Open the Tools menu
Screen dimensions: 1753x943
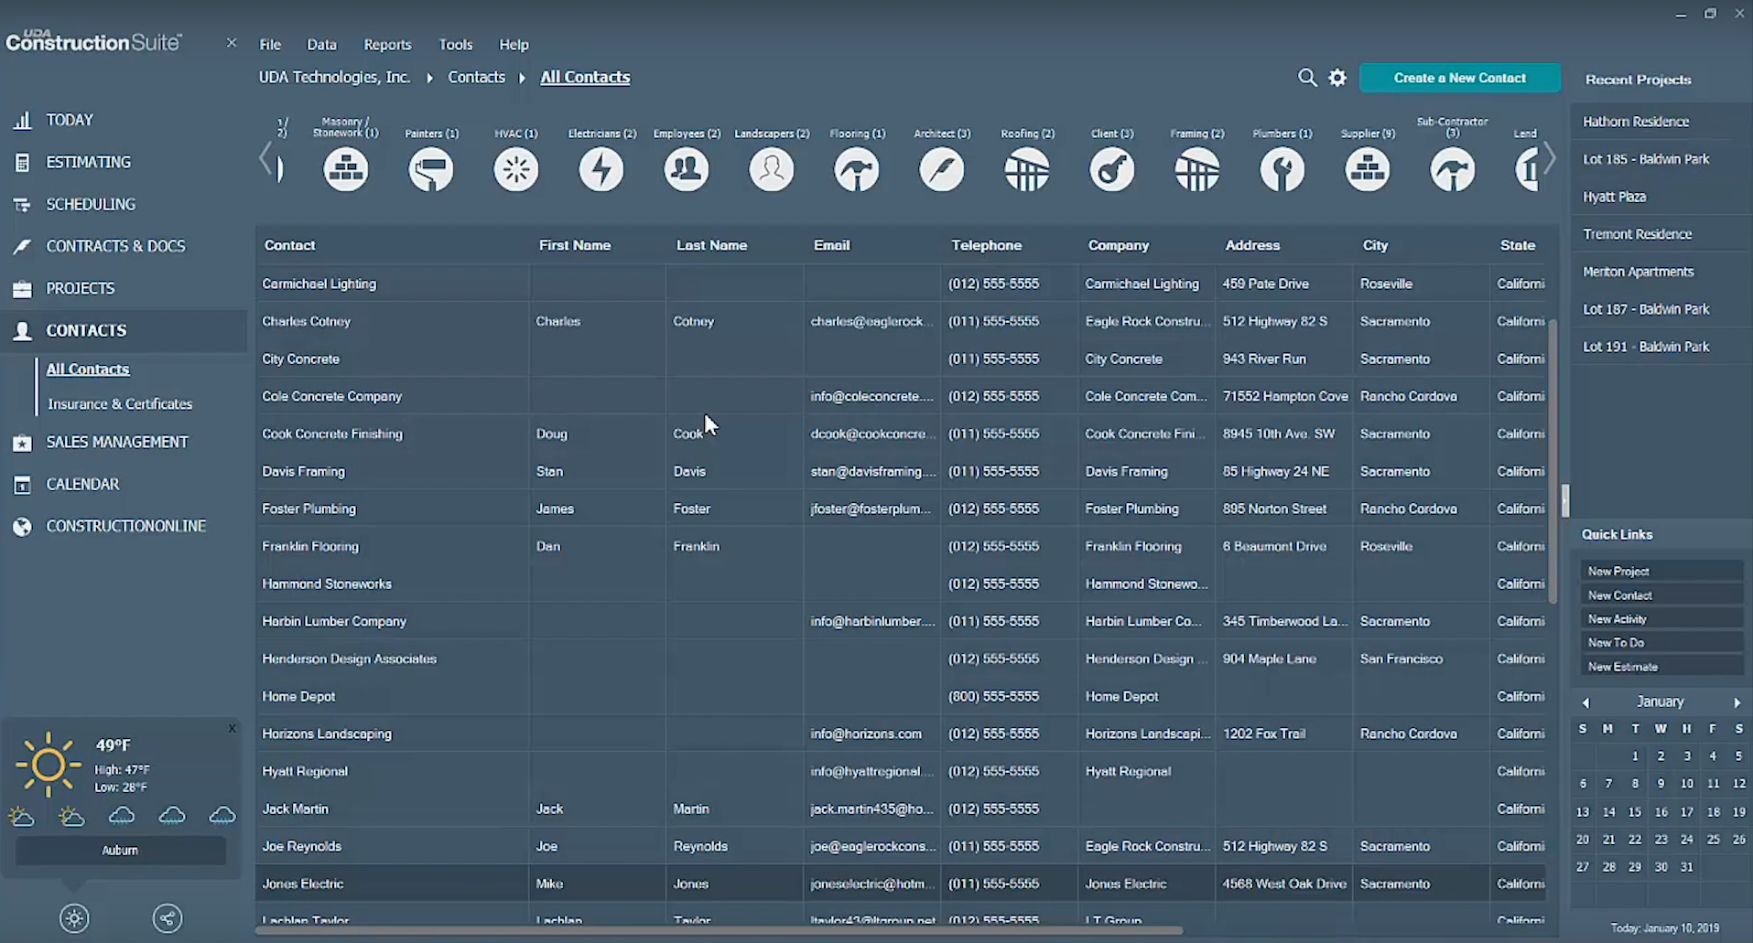(455, 44)
